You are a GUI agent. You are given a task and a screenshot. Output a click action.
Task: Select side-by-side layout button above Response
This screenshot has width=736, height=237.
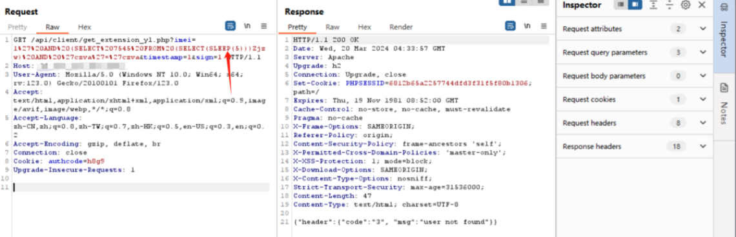click(x=507, y=2)
